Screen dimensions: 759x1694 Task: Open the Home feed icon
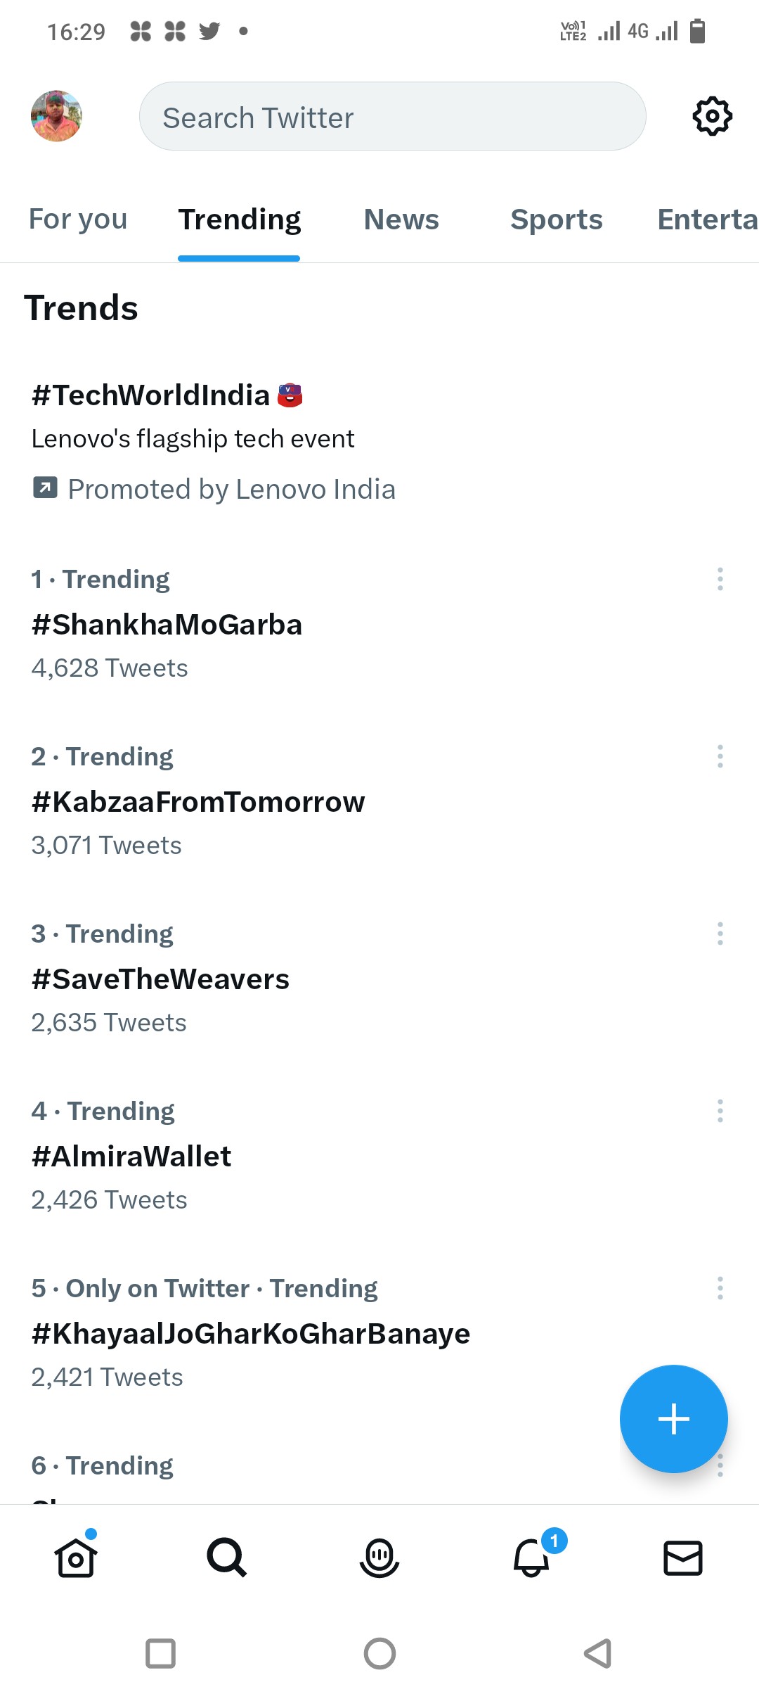click(x=76, y=1558)
